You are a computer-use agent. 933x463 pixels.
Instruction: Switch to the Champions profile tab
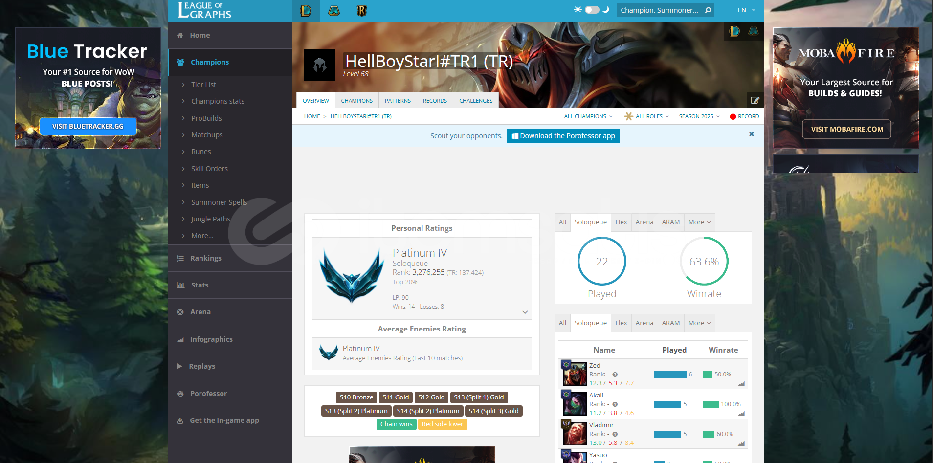[x=356, y=101]
